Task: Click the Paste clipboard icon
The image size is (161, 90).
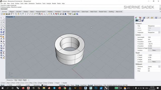Action: pos(18,14)
